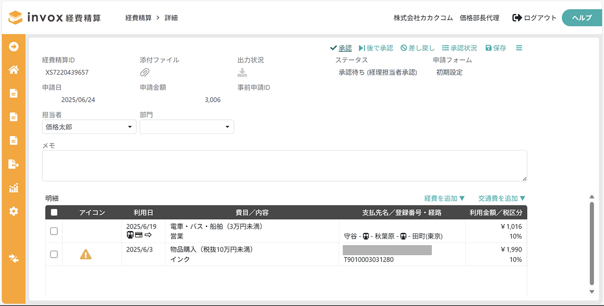Click the paperclip attachment icon

click(x=145, y=72)
